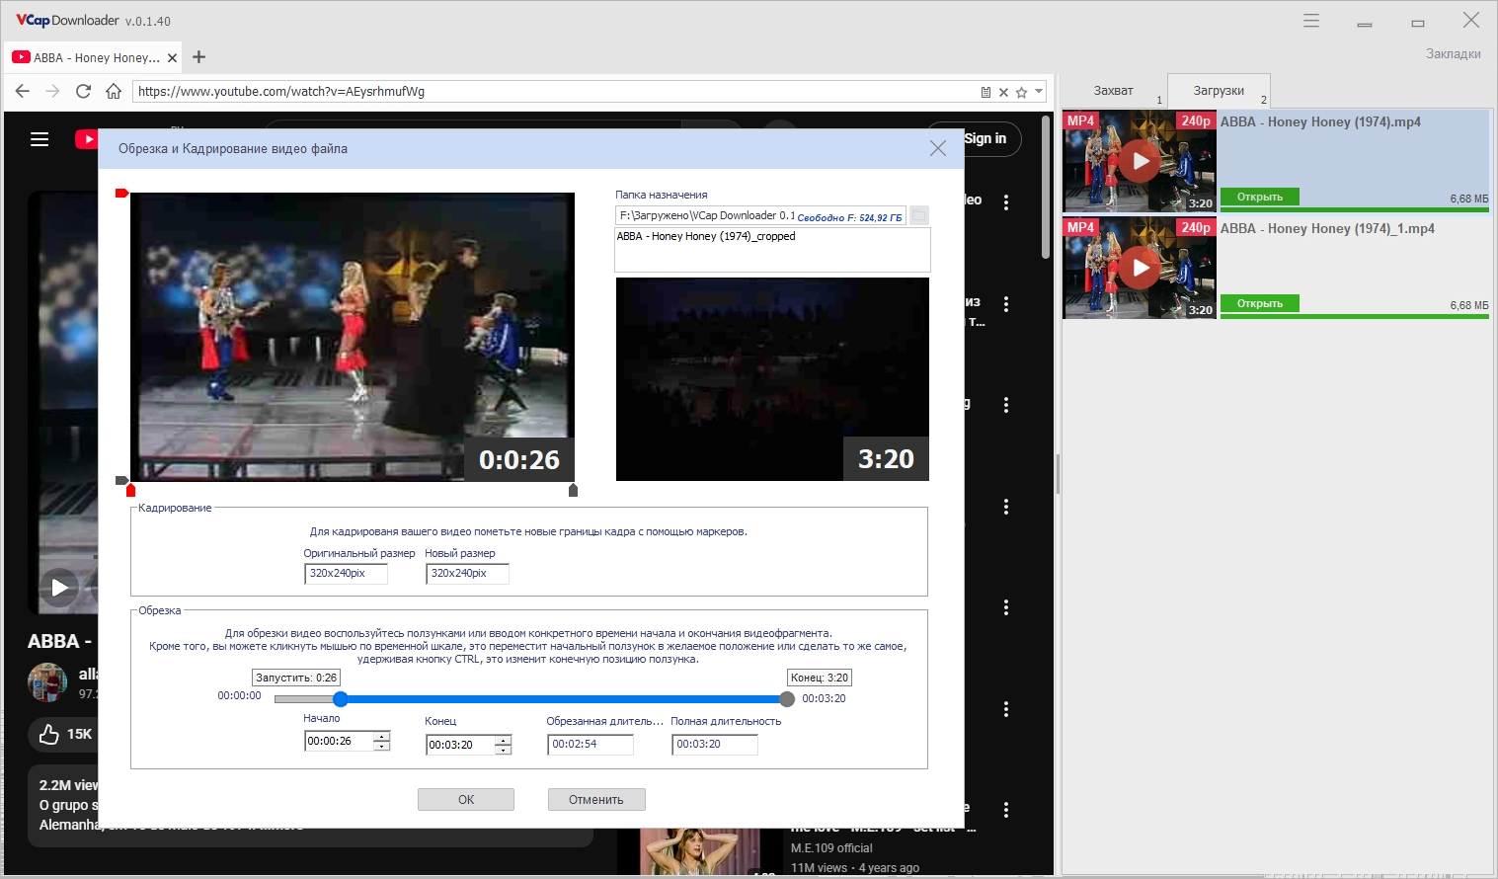Viewport: 1498px width, 879px height.
Task: Click the YouTube page vertical scrollbar
Action: (x=1046, y=188)
